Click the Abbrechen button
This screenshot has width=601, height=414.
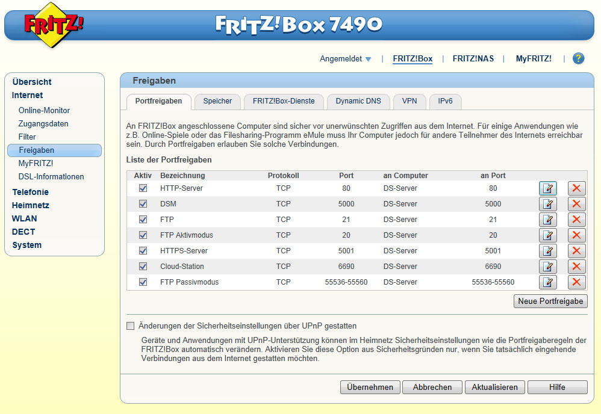[432, 387]
